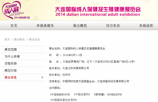The width and height of the screenshot is (158, 102).
Task: Go to the 综合信息 menu item
Action: (x=113, y=25)
